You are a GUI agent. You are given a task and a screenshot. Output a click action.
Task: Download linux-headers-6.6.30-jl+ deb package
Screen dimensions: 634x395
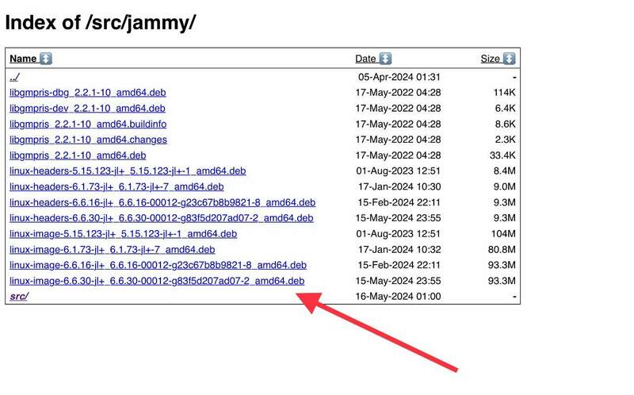click(x=162, y=218)
